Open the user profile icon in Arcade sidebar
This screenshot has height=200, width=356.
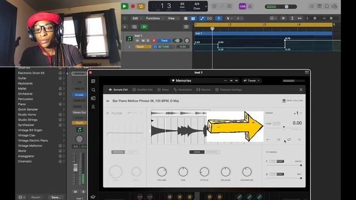point(93,107)
